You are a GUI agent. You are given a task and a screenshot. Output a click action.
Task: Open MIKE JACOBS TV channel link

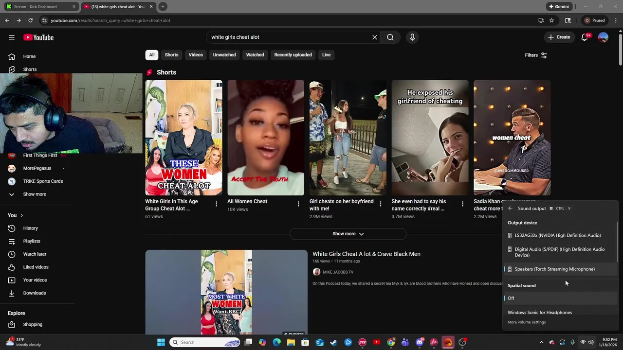tap(338, 272)
